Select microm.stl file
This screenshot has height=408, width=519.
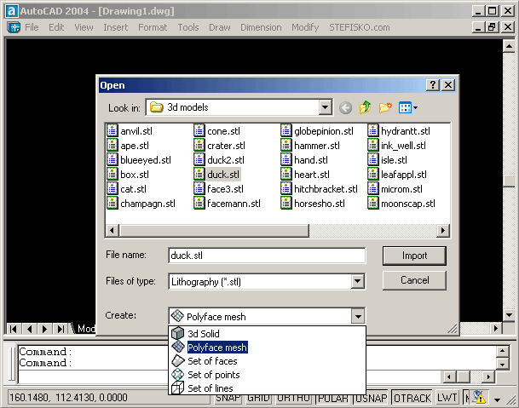(x=395, y=189)
